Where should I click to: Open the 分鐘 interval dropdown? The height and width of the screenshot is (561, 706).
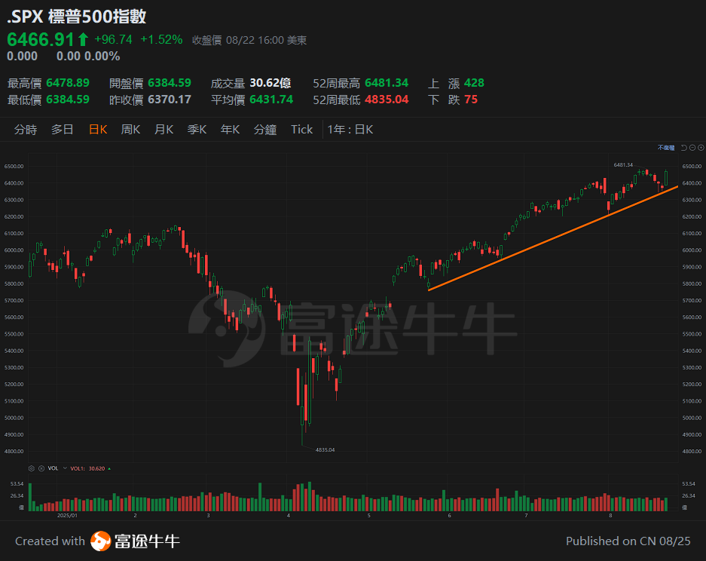[265, 129]
